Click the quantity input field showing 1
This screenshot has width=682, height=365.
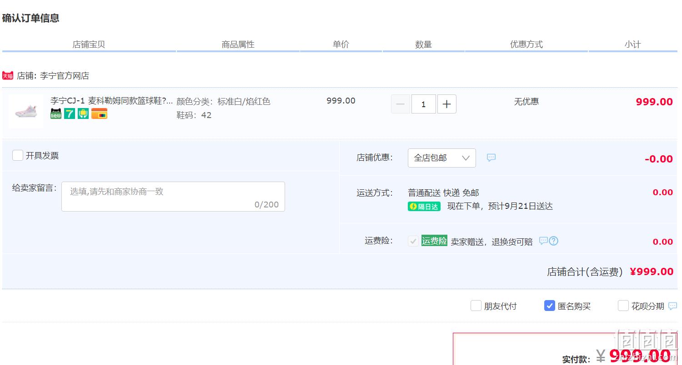coord(424,104)
